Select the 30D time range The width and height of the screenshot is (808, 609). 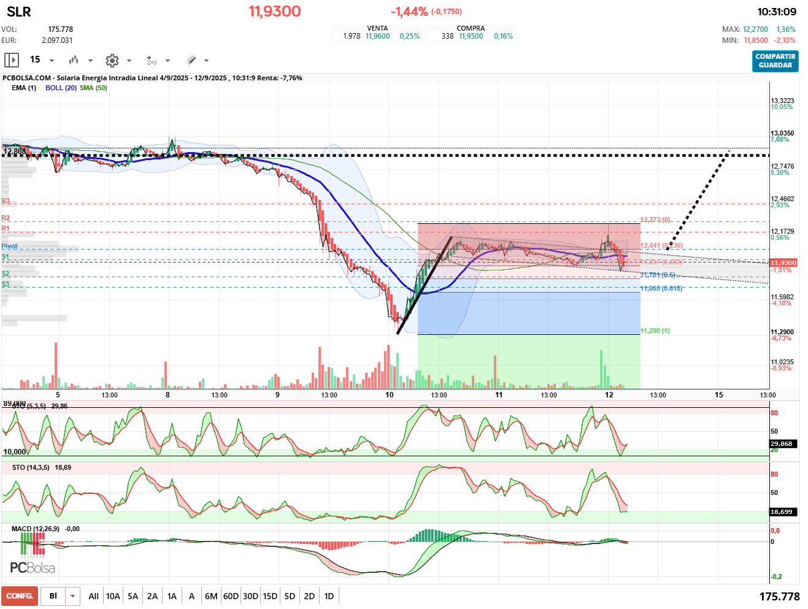click(250, 596)
